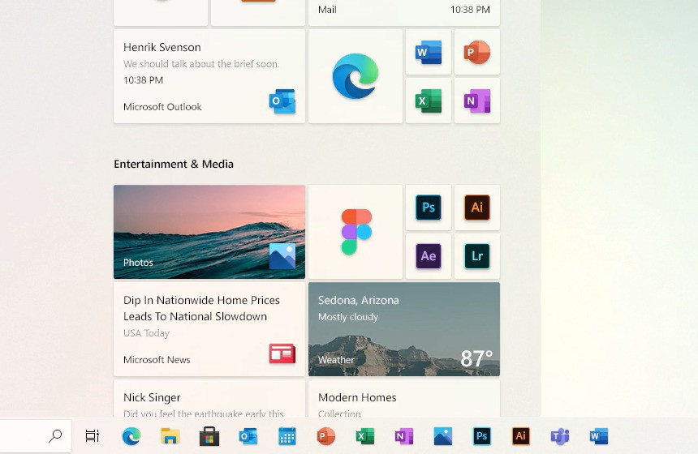Open File Explorer on the taskbar
This screenshot has height=454, width=698.
(x=170, y=436)
